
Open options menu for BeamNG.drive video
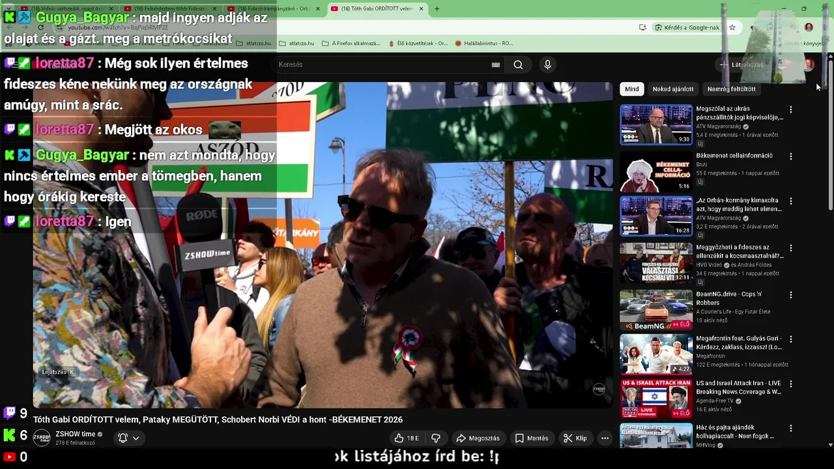790,295
